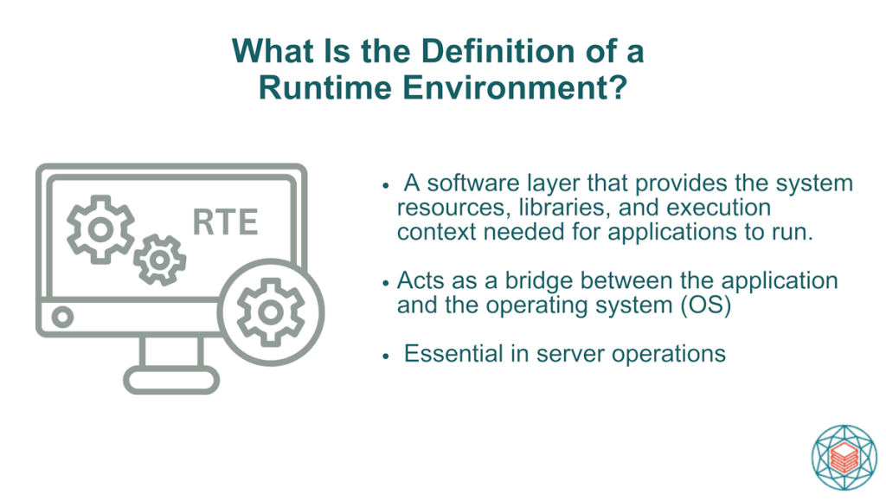Click the monitor stand base
Image resolution: width=886 pixels, height=501 pixels.
171,379
